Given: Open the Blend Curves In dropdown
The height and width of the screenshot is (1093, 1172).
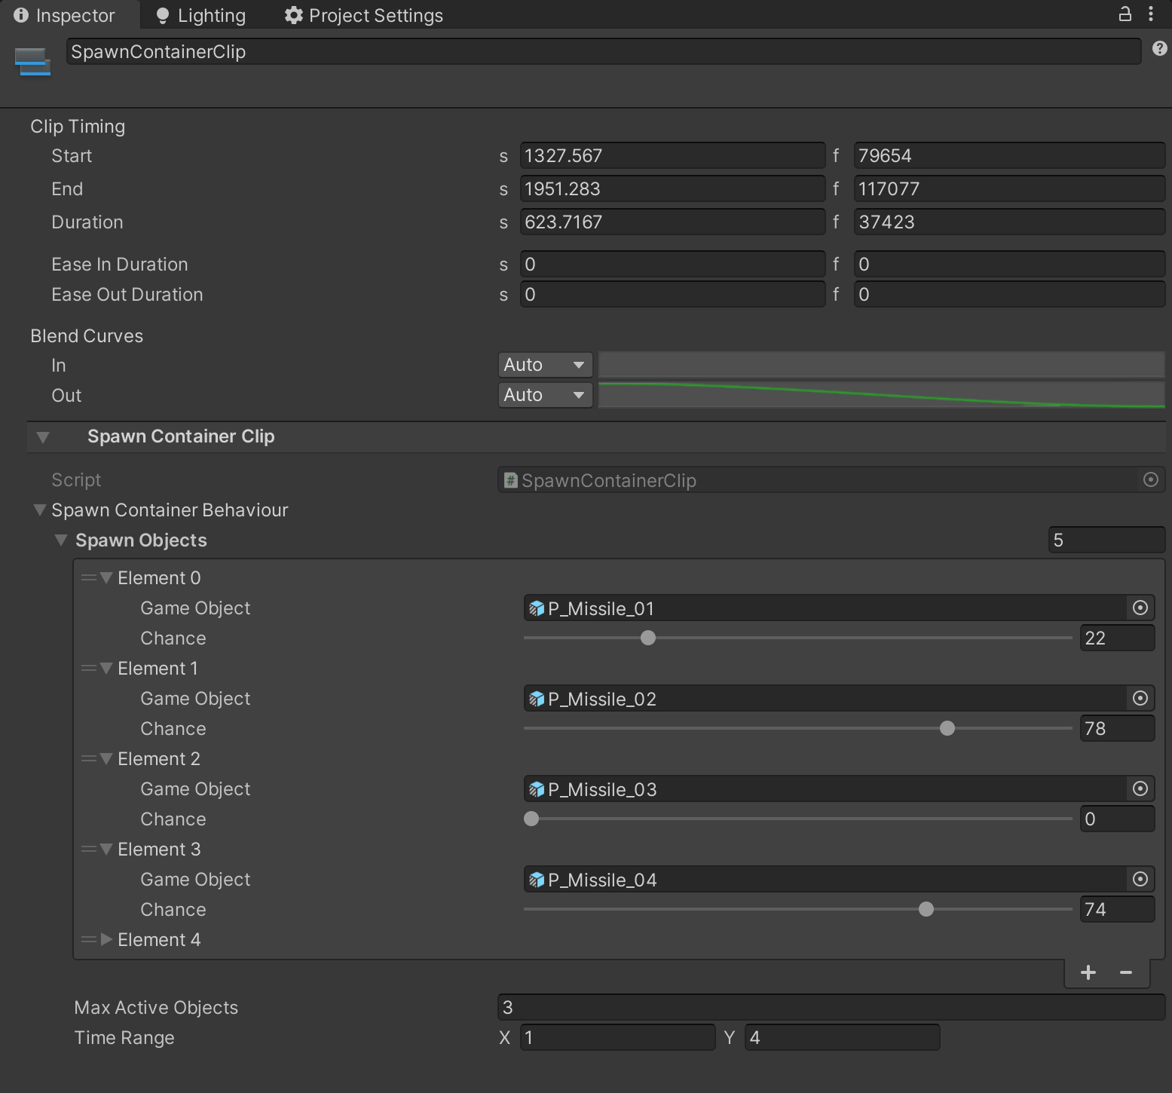Looking at the screenshot, I should pos(544,365).
